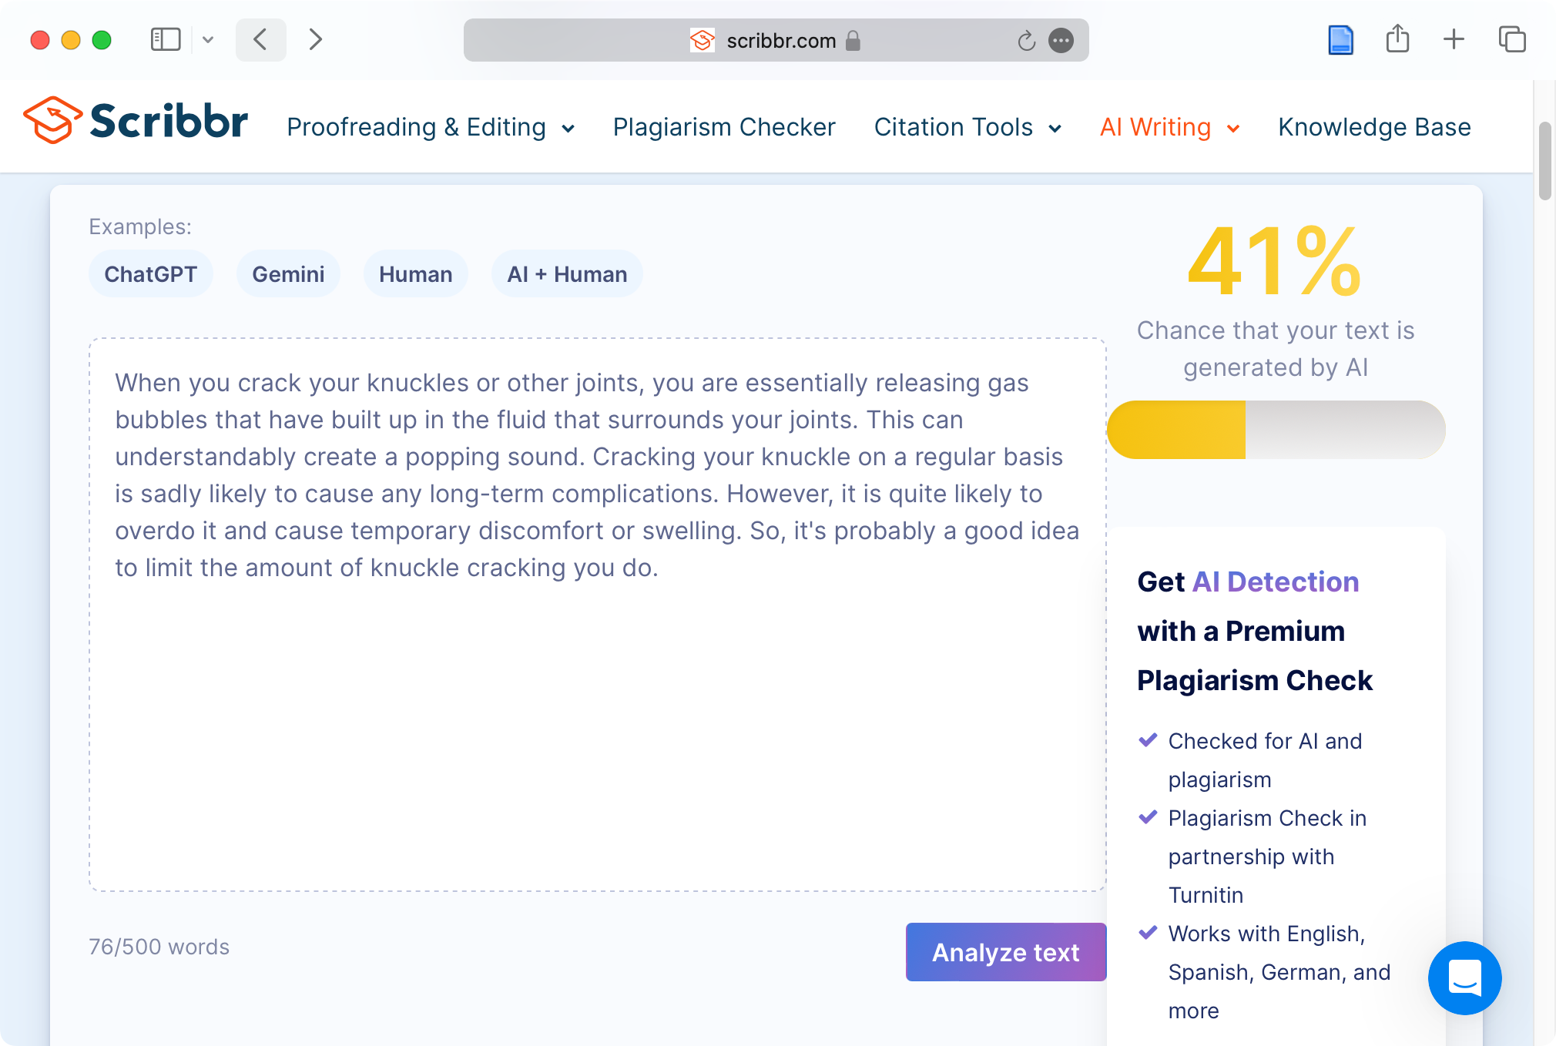Click the Safari sidebar toggle icon
Screen dimensions: 1556x1046
pos(165,39)
